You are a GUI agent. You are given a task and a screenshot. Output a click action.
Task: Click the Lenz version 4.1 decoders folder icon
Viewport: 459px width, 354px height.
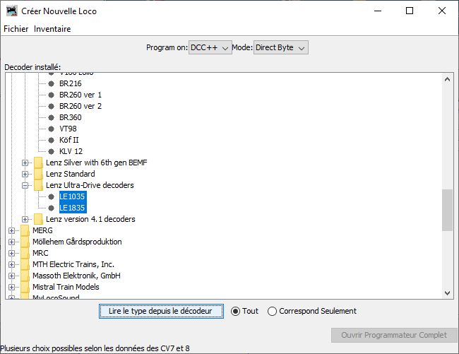coord(38,219)
